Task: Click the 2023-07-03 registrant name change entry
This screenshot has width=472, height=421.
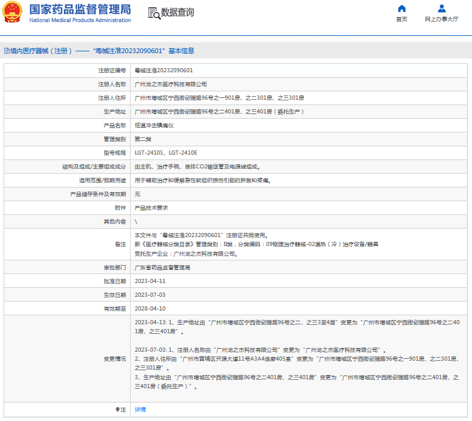Action: tap(260, 350)
